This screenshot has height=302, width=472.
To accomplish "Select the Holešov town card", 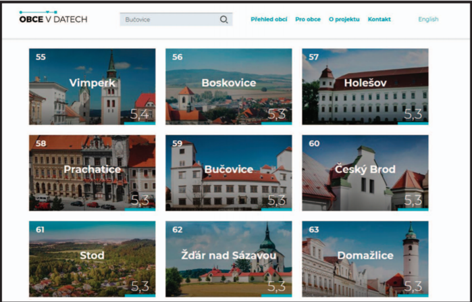I will coord(365,86).
